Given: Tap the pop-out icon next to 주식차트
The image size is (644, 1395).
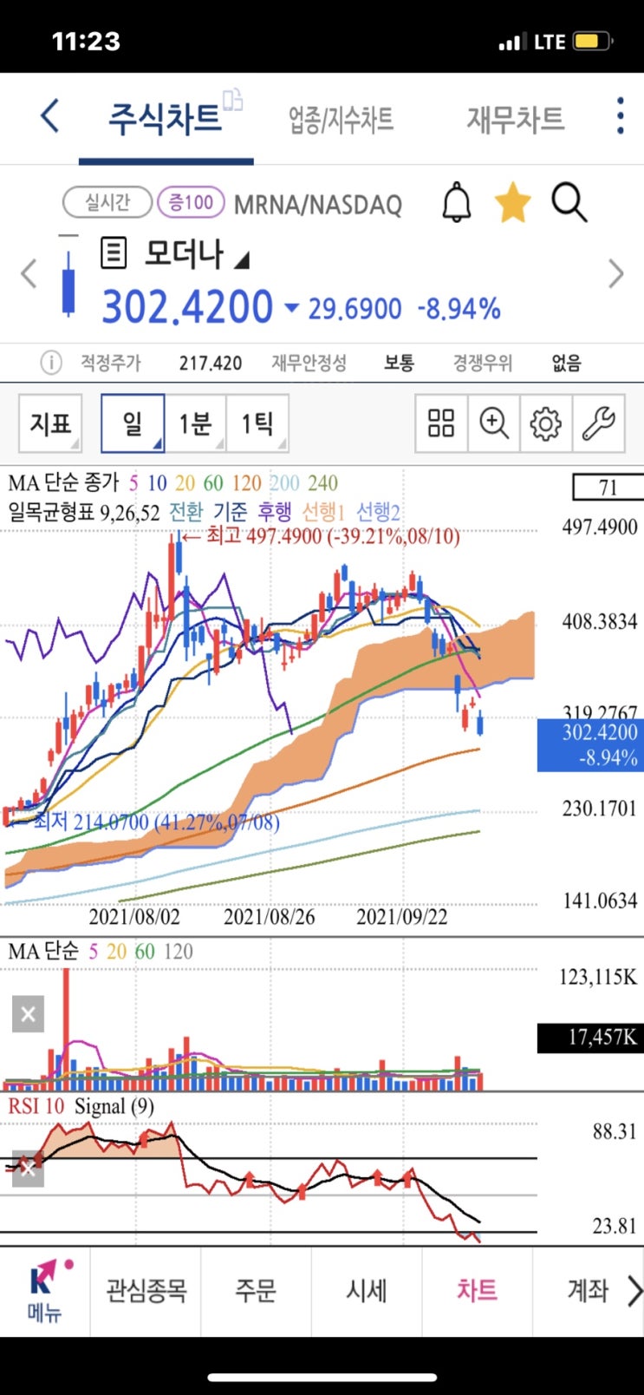Looking at the screenshot, I should coord(233,100).
